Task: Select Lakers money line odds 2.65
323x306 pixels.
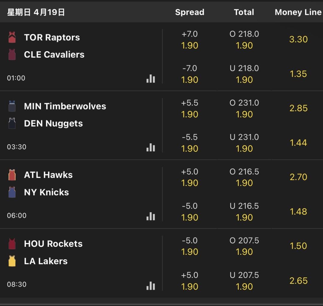Action: tap(298, 281)
